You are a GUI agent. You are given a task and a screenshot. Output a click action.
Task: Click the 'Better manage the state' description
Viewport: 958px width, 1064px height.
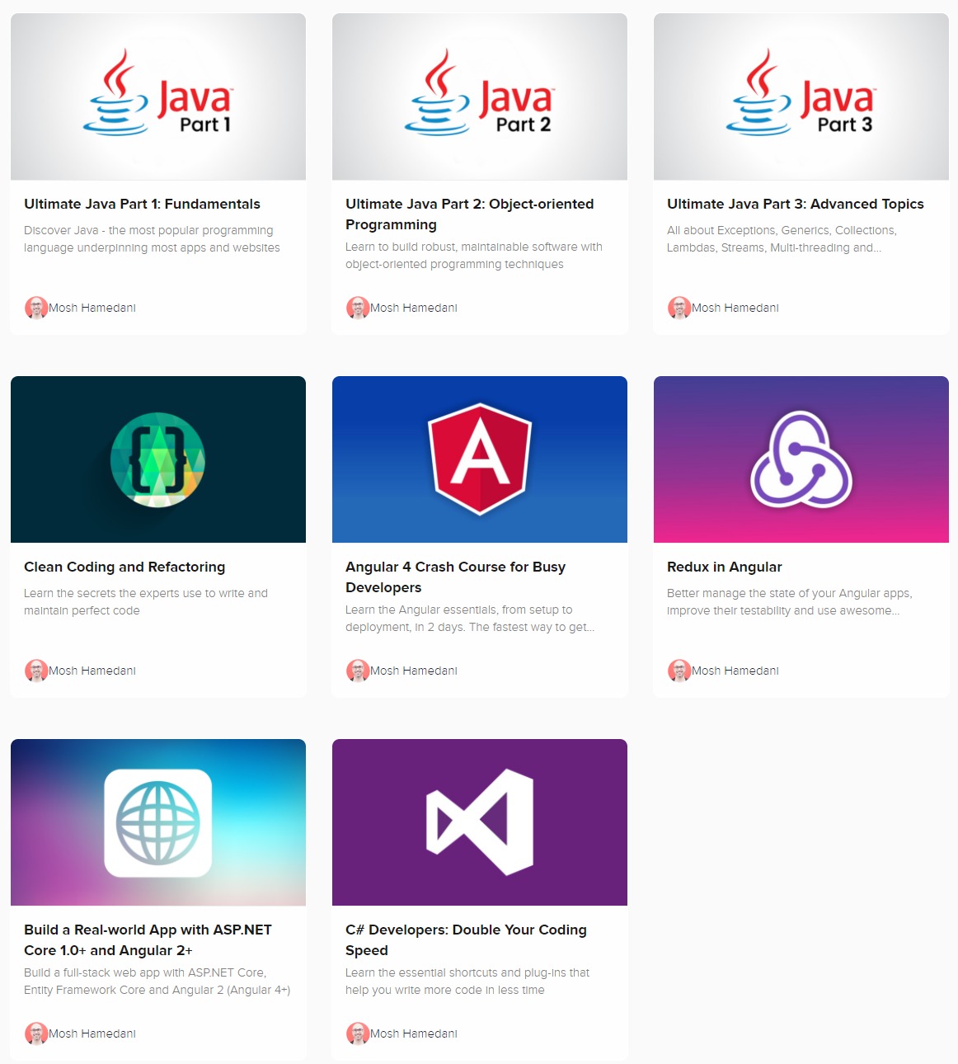[790, 602]
